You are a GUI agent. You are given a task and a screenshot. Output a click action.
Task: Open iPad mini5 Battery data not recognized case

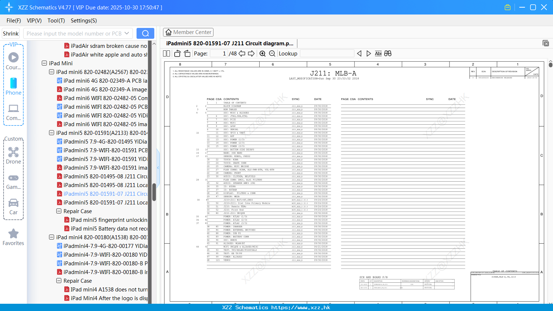106,228
